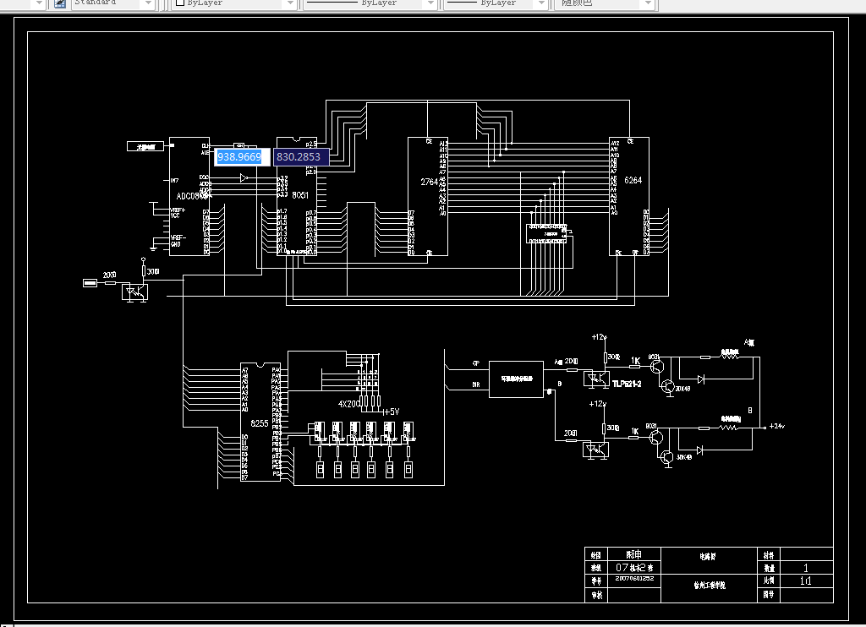Select the 2764 EPROM chip label
This screenshot has height=627, width=866.
click(x=429, y=182)
